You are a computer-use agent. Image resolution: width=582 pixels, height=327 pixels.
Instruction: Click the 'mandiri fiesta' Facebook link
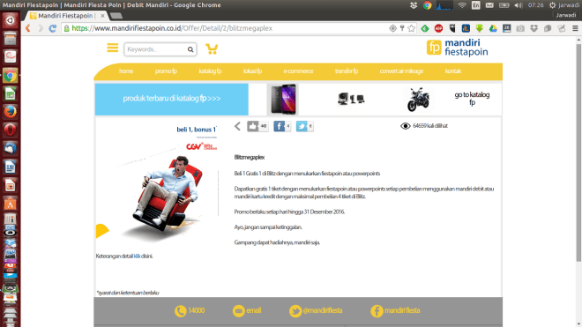pos(402,310)
